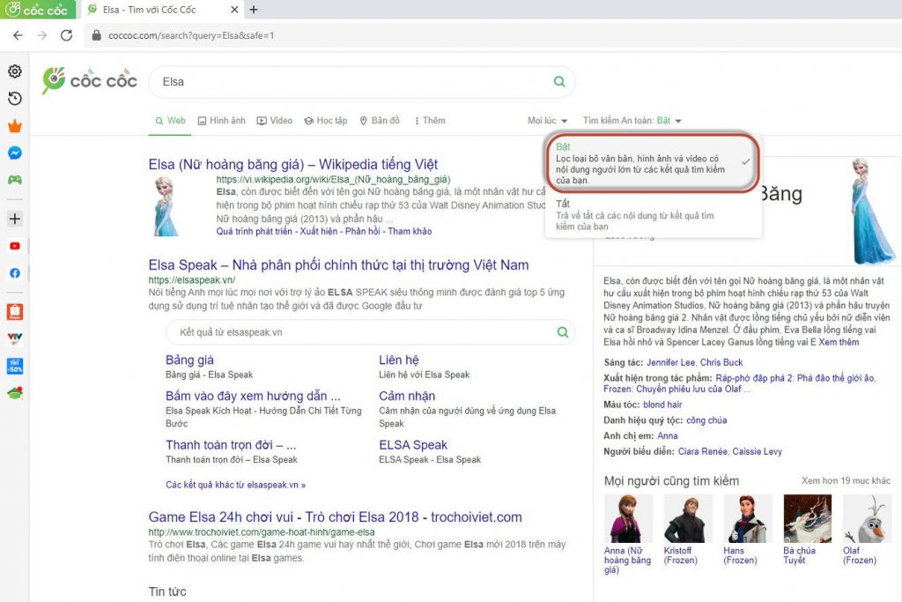Click the plus icon to add sidebar shortcut

tap(15, 219)
